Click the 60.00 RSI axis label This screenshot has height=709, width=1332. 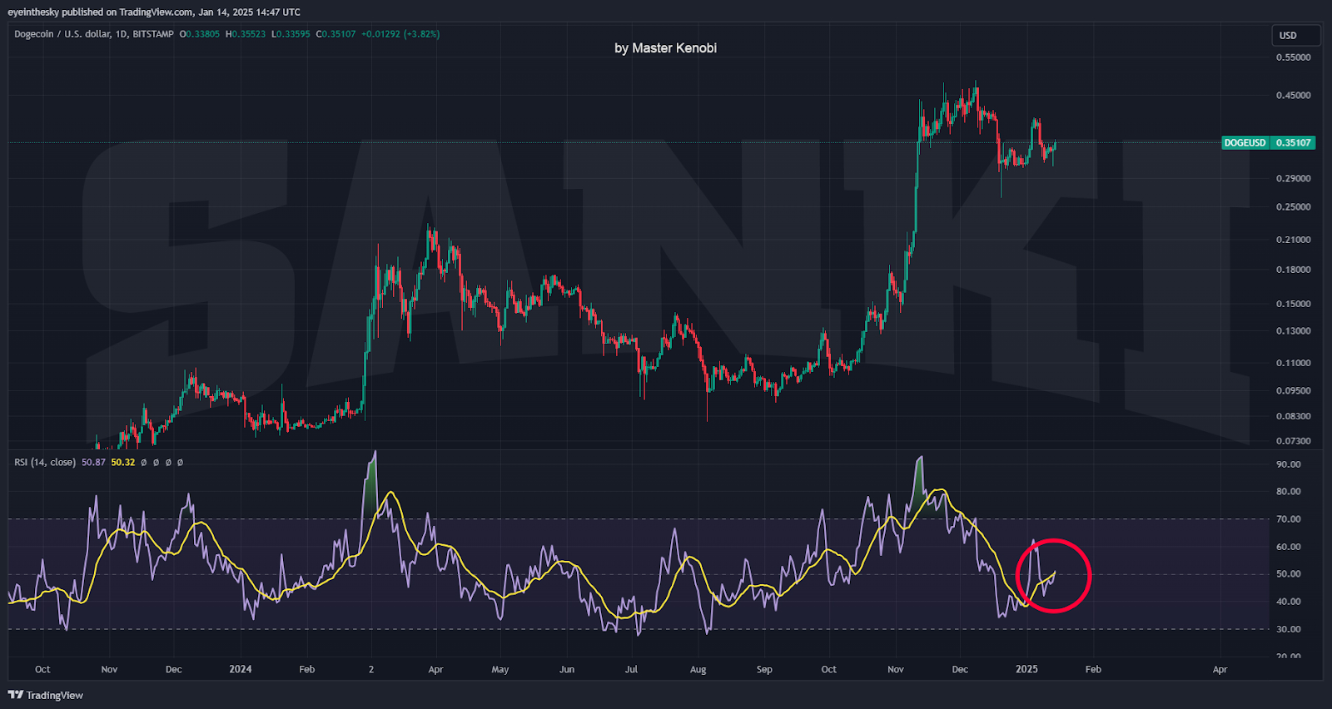coord(1288,547)
